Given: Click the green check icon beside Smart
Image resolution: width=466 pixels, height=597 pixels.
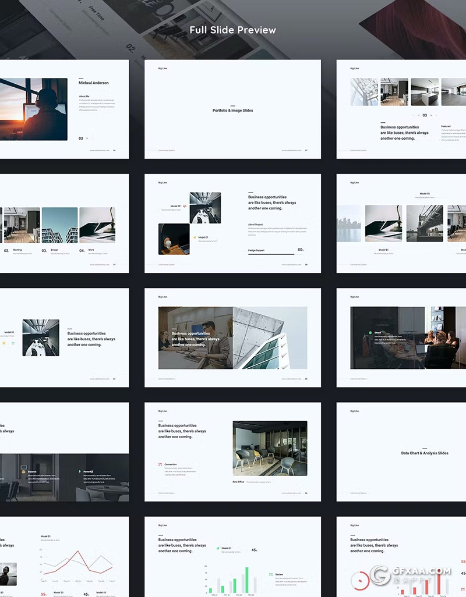Looking at the screenshot, I should (370, 333).
